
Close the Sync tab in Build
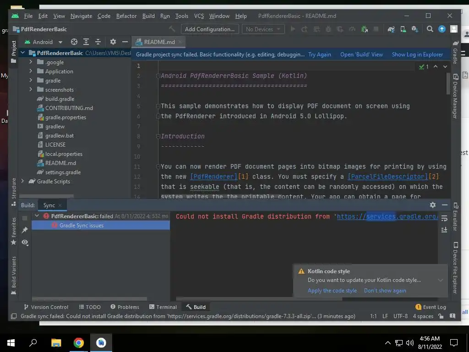(60, 205)
